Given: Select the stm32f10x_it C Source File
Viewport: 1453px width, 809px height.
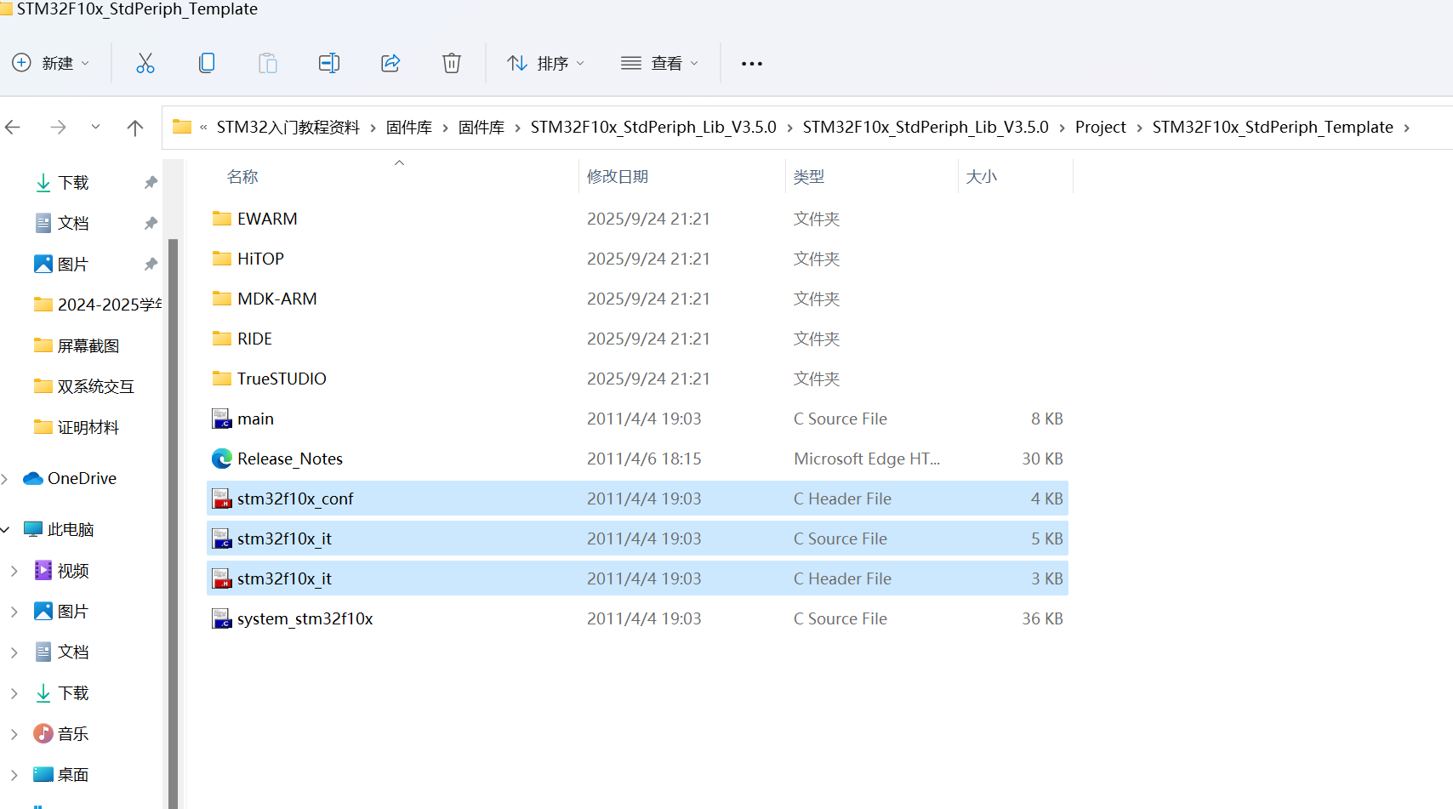Looking at the screenshot, I should [637, 538].
